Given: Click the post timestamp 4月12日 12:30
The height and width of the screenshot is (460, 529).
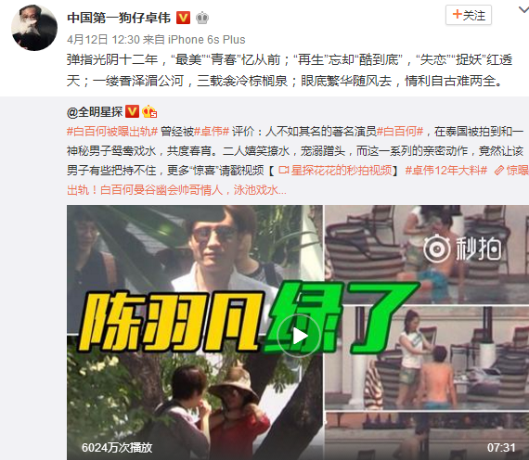Looking at the screenshot, I should (103, 40).
